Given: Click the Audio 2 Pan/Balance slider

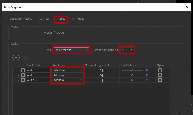Looking at the screenshot, I should (x=132, y=75).
